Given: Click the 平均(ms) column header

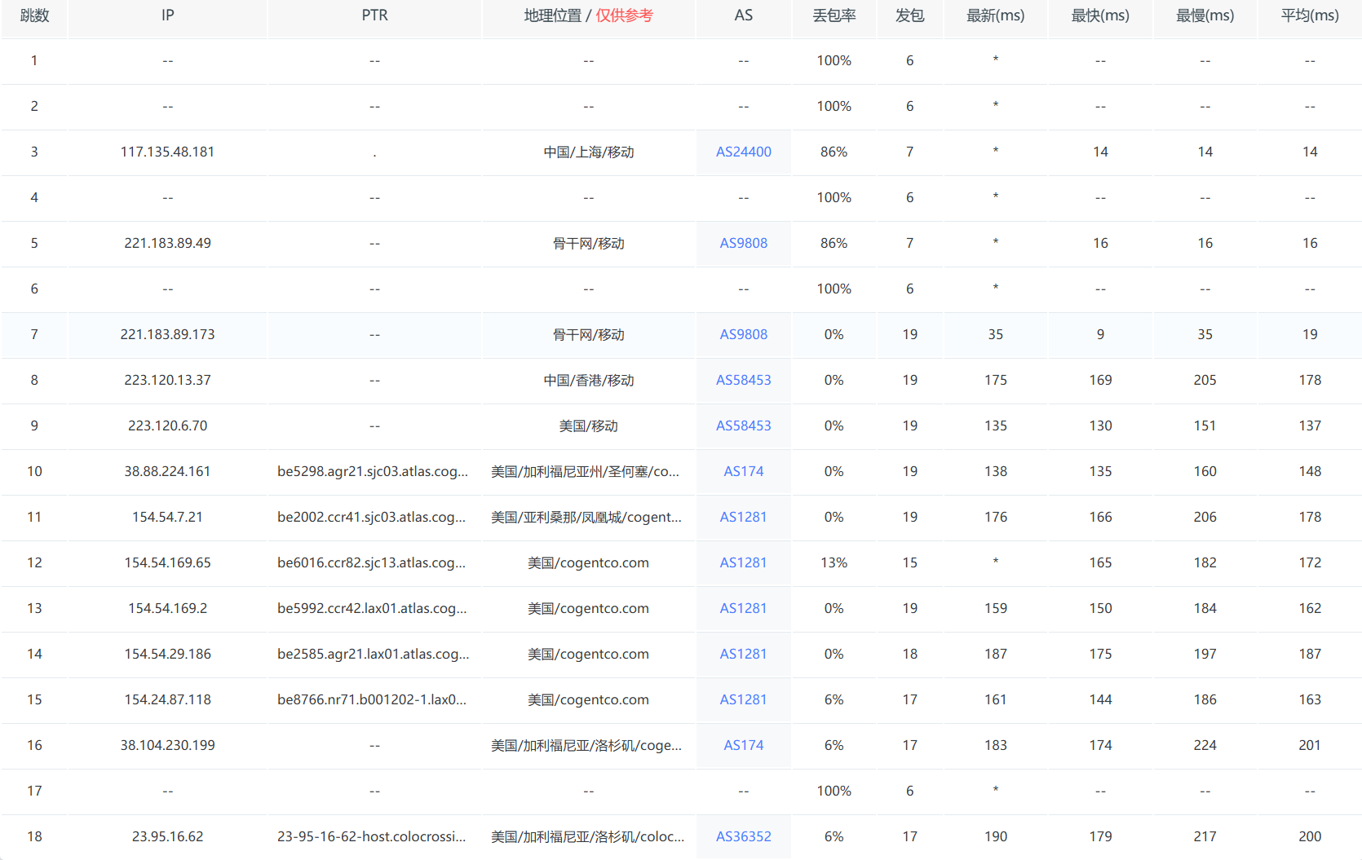Looking at the screenshot, I should [x=1309, y=15].
